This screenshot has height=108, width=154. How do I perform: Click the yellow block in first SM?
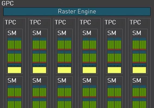coord(14,70)
